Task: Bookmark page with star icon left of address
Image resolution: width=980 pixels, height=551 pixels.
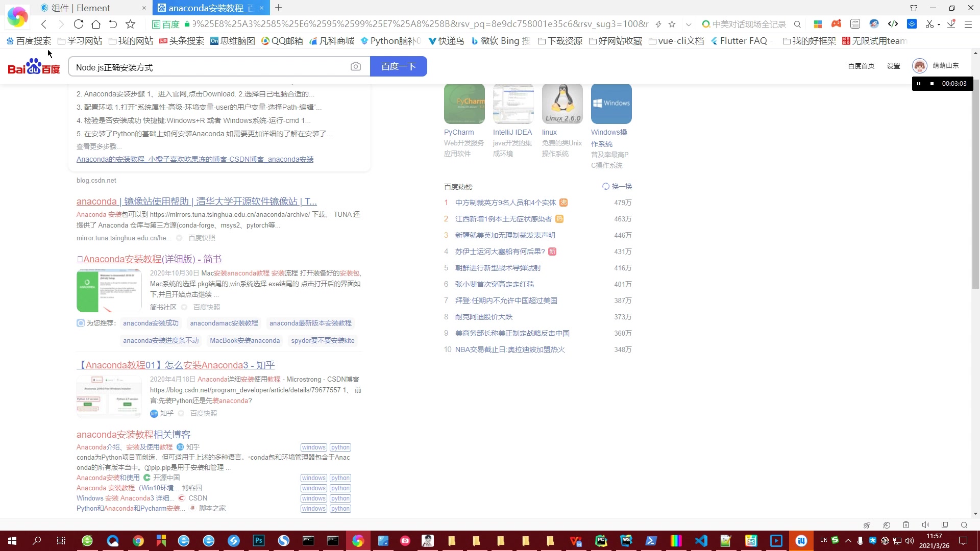Action: [131, 24]
